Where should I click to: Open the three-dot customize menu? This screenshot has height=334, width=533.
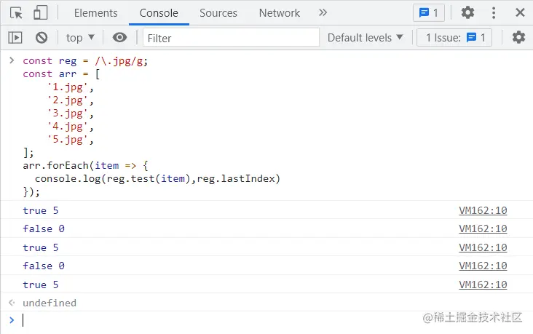pyautogui.click(x=494, y=13)
